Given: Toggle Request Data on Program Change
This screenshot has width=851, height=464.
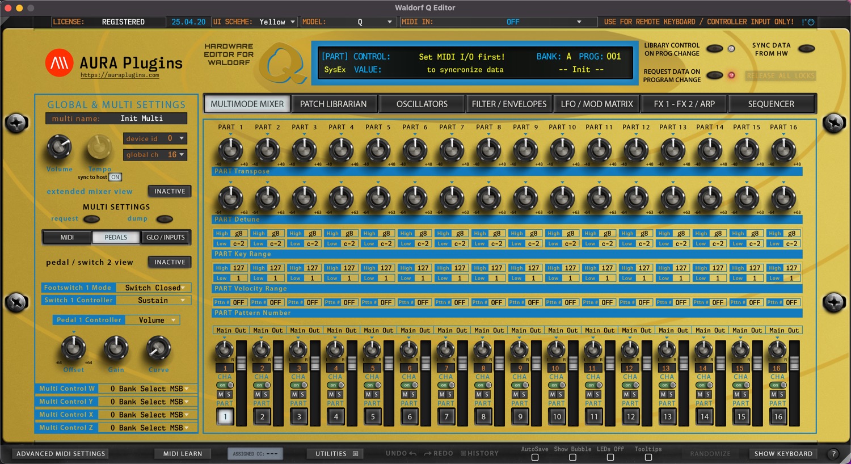Looking at the screenshot, I should coord(714,75).
